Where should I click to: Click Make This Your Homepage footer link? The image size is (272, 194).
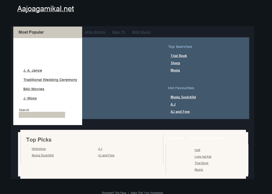147,192
